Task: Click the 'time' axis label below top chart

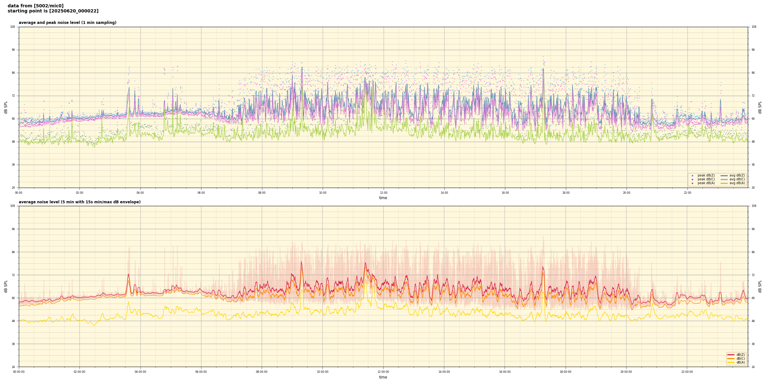Action: (x=383, y=198)
